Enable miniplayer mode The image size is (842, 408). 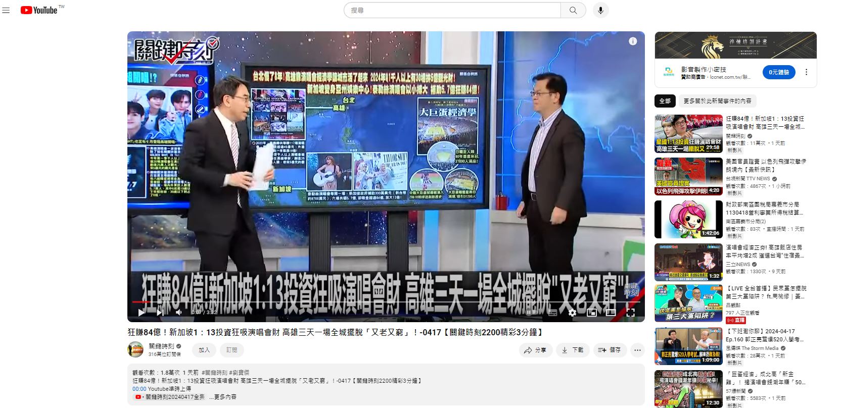coord(591,313)
